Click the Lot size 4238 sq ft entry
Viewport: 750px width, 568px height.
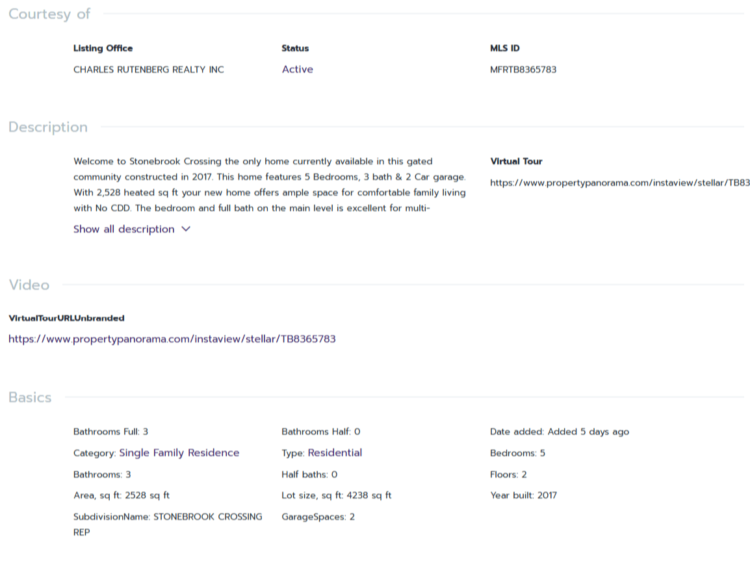click(x=336, y=495)
